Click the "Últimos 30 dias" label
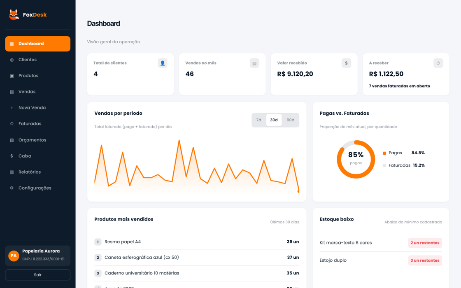 click(x=284, y=222)
